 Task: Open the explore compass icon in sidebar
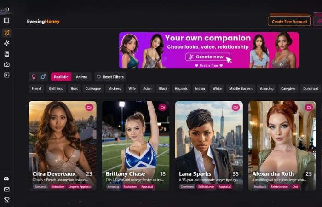pos(6,33)
